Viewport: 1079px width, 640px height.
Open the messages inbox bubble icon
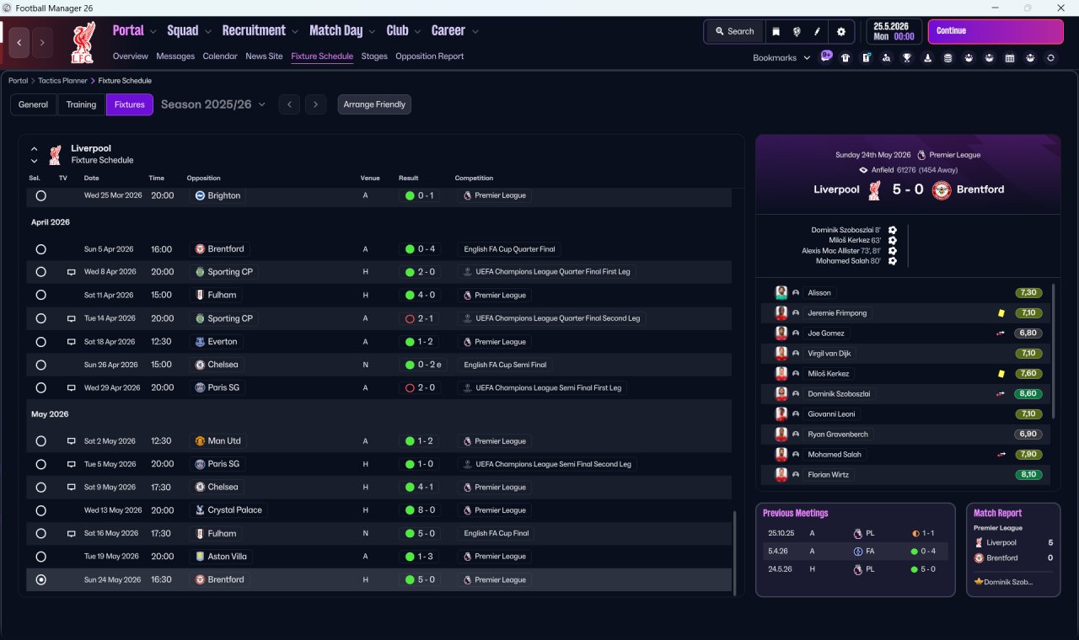(825, 57)
